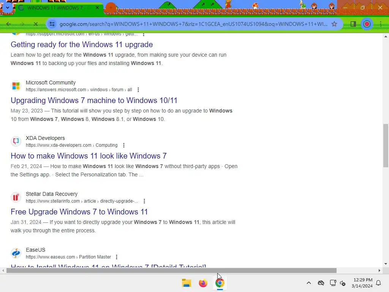Open the Chrome side panel
389x292 pixels.
353,24
